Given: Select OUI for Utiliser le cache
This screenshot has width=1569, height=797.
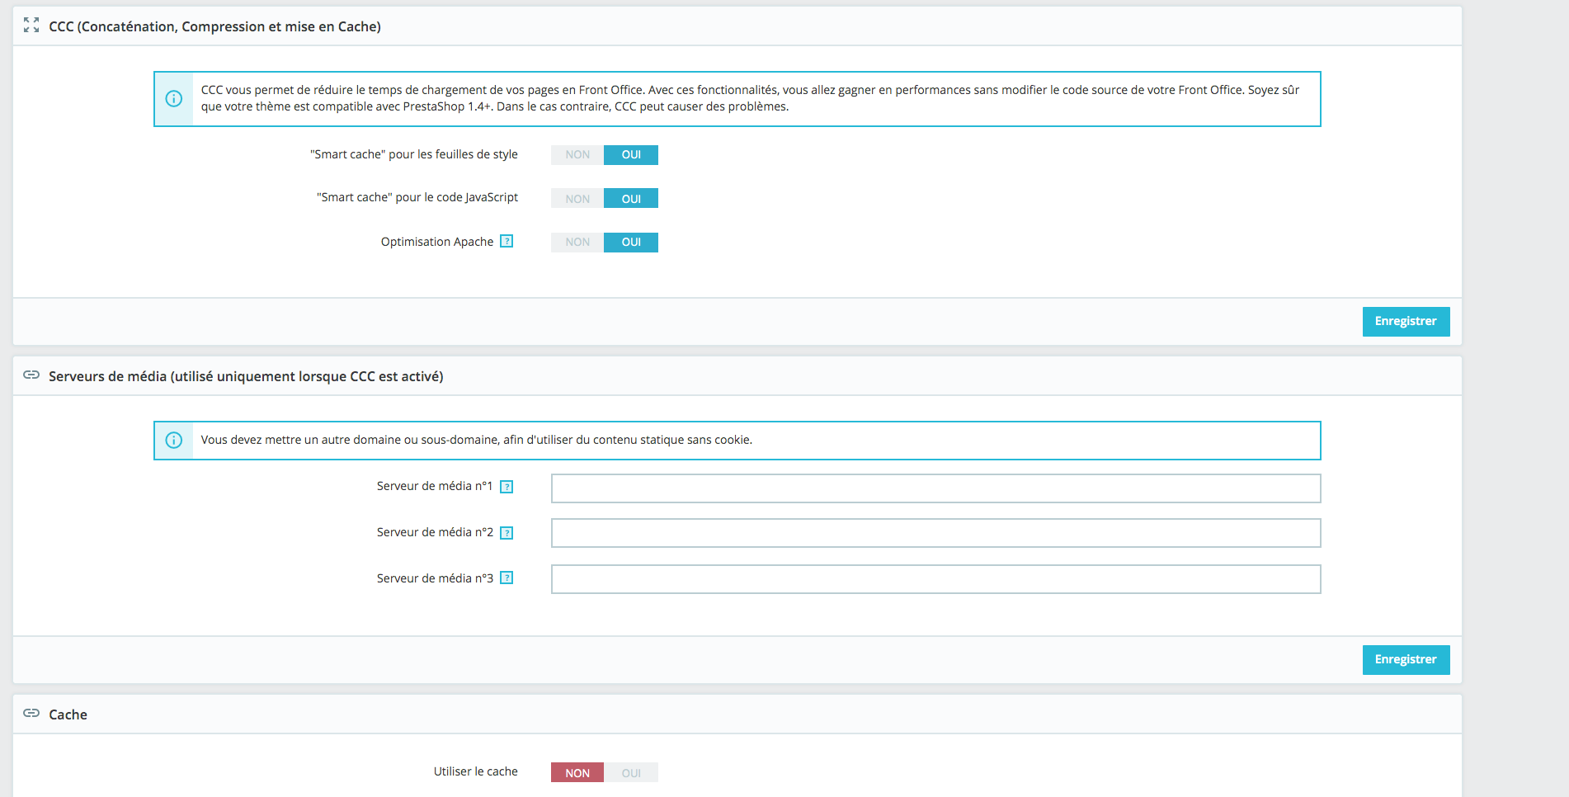Looking at the screenshot, I should (631, 773).
